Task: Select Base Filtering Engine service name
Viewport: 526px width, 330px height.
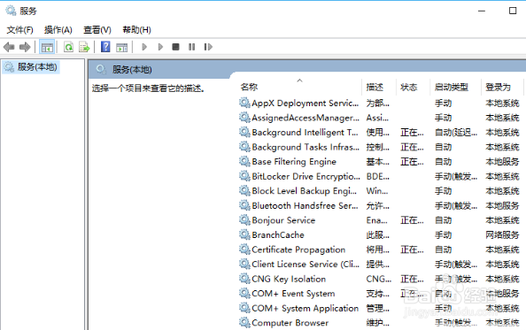Action: tap(294, 162)
